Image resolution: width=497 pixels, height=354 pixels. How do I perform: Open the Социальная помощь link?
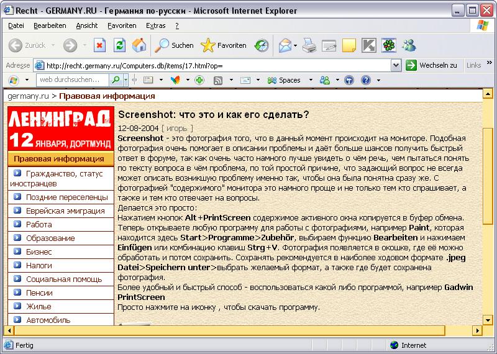tap(64, 279)
